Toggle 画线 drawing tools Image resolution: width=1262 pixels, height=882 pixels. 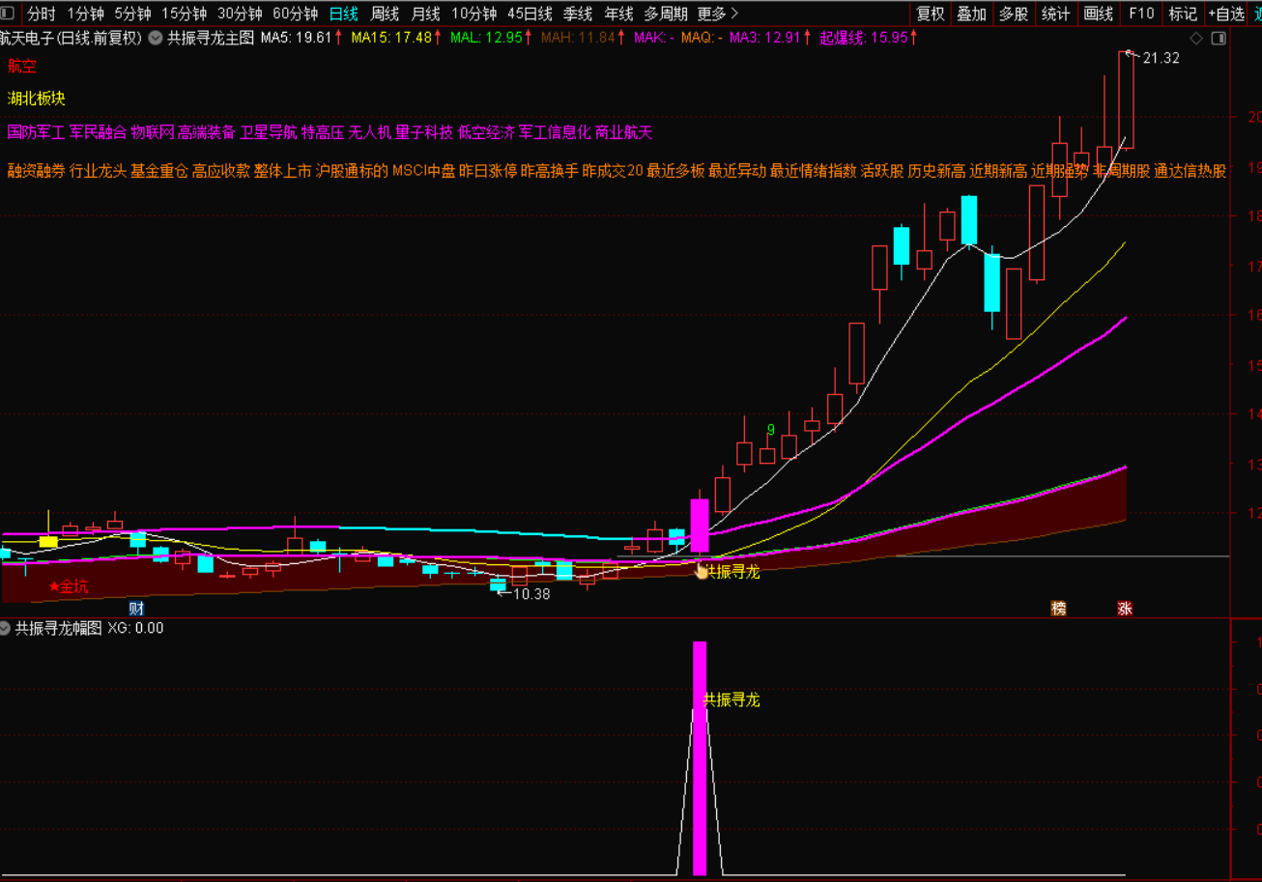1099,14
